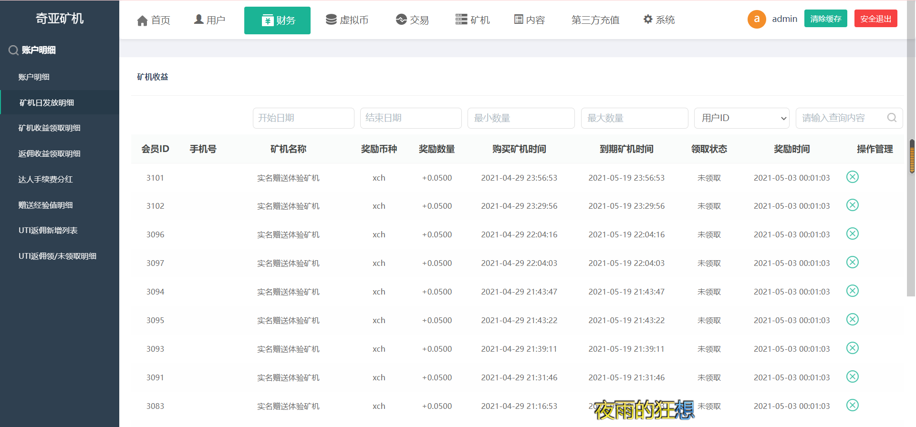Click the delete icon for member 3096
The width and height of the screenshot is (916, 427).
point(852,234)
